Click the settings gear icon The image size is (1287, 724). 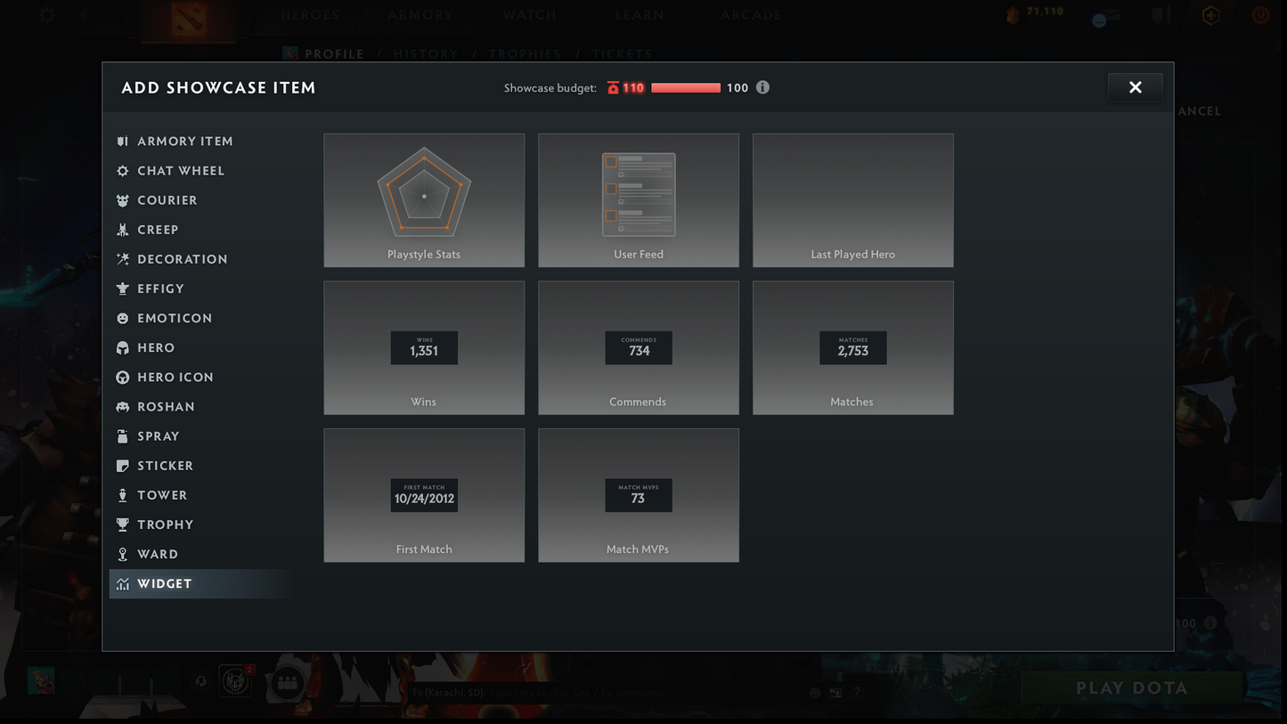click(46, 15)
